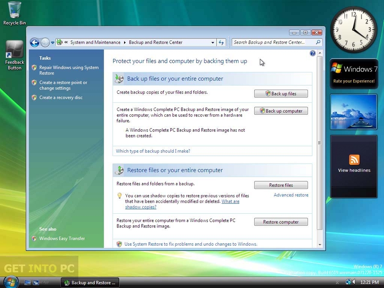Screen dimensions: 384x288
Task: Select the Backup and Restore taskbar button
Action: [x=90, y=282]
